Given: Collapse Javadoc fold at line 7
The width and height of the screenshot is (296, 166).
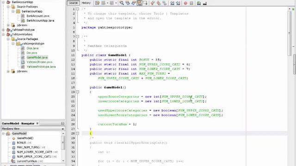Looking at the screenshot, I should tap(77, 36).
